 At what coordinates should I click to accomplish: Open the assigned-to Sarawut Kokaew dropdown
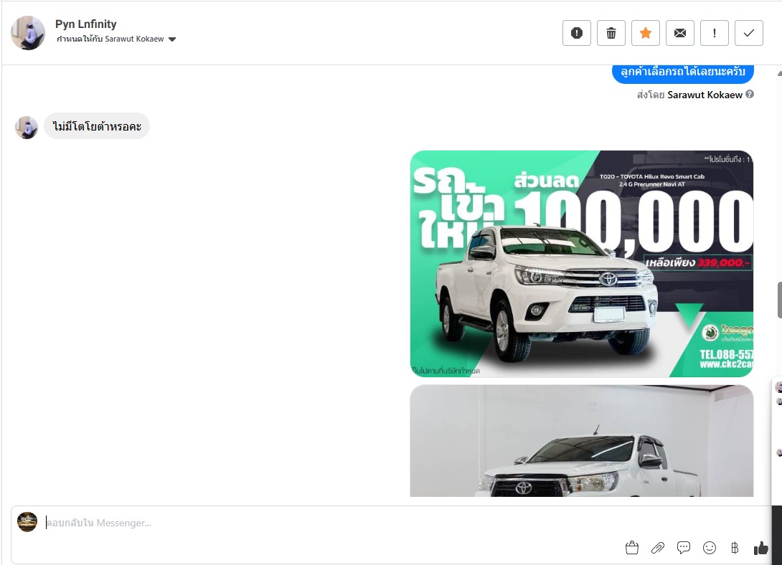click(116, 39)
